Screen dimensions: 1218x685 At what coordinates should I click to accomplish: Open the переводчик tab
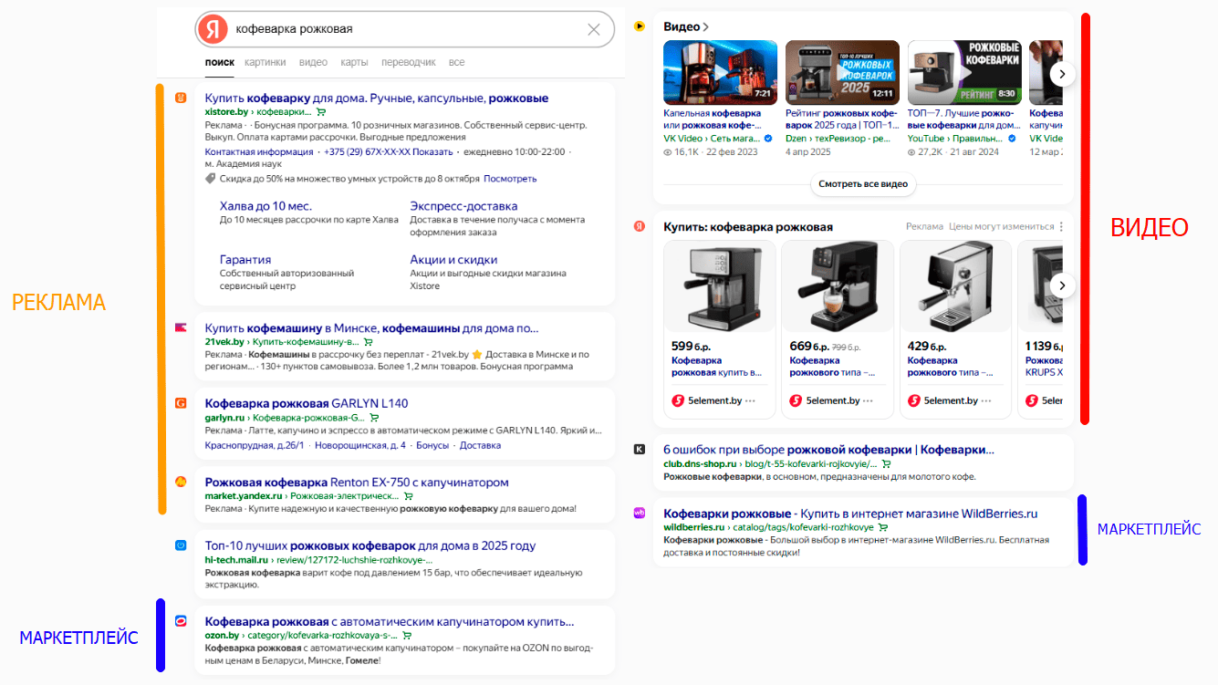pos(408,62)
